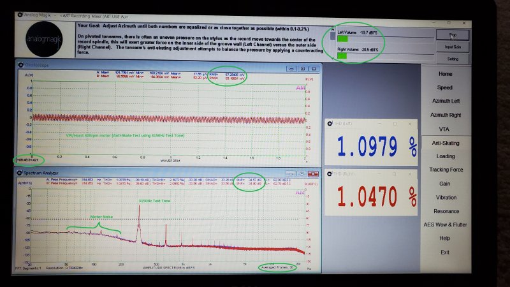510x287 pixels.
Task: Click the Stop button
Action: click(453, 35)
